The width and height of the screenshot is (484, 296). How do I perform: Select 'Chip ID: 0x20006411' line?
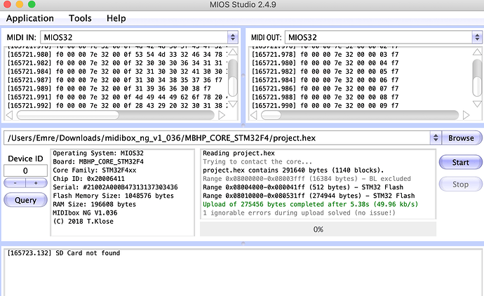coord(88,179)
